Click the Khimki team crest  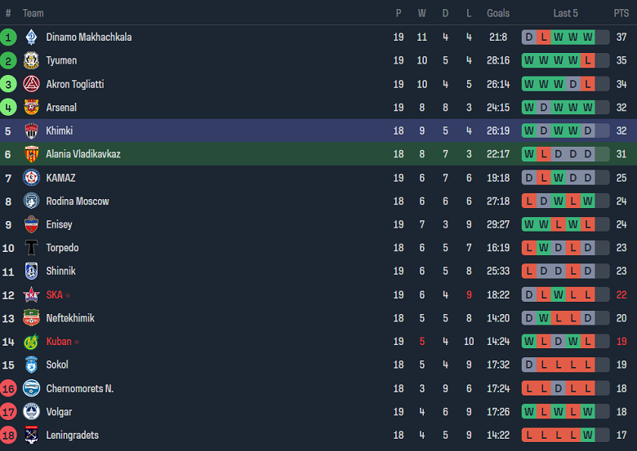click(31, 130)
